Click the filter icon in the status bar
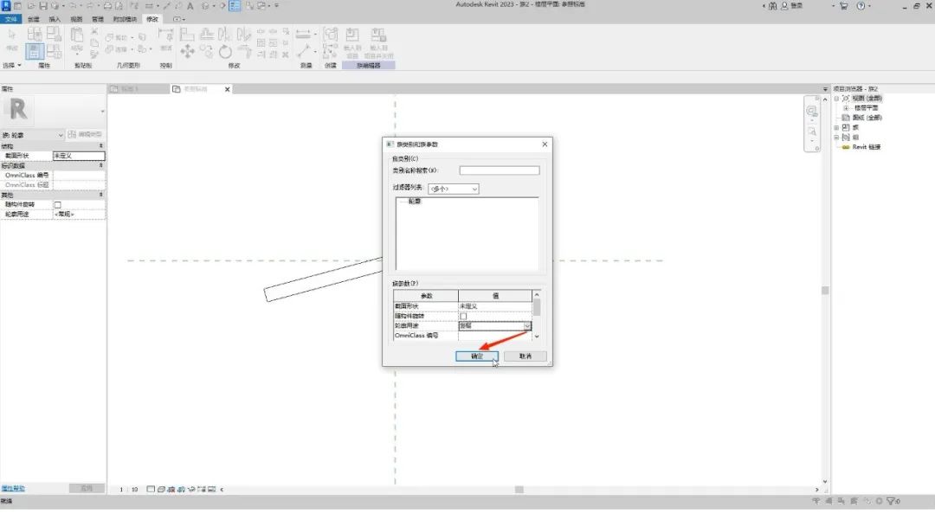This screenshot has width=935, height=526. 892,502
